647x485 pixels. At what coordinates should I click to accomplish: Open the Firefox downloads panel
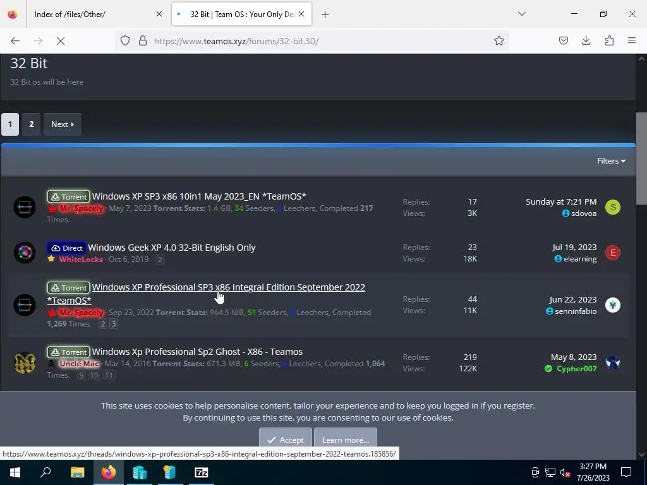tap(586, 40)
